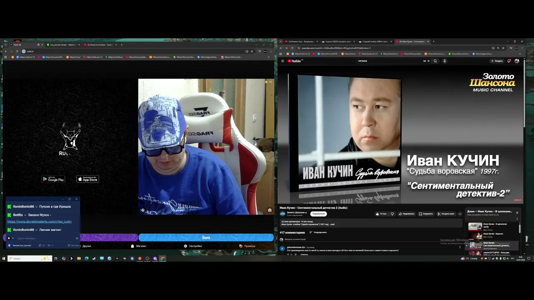Click Windows Start button
The image size is (534, 300).
tap(3, 258)
